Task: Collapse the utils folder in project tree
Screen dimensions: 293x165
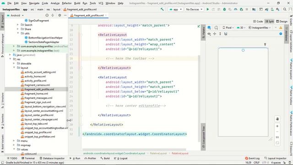Action: [x=18, y=33]
